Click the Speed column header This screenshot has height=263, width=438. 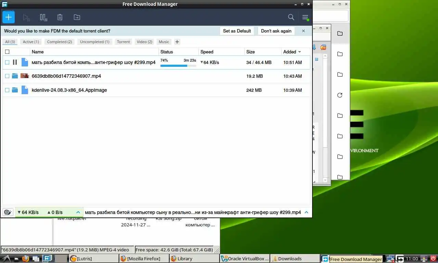[x=221, y=52]
